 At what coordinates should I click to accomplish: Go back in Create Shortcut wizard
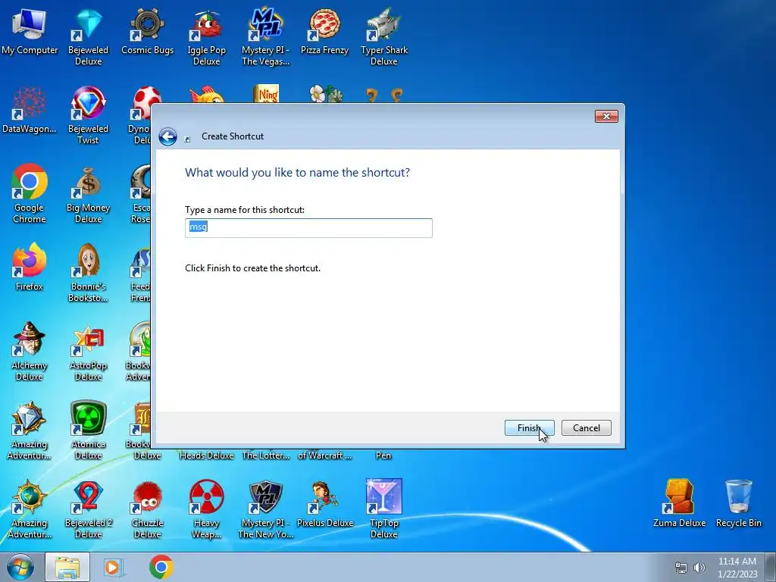167,136
